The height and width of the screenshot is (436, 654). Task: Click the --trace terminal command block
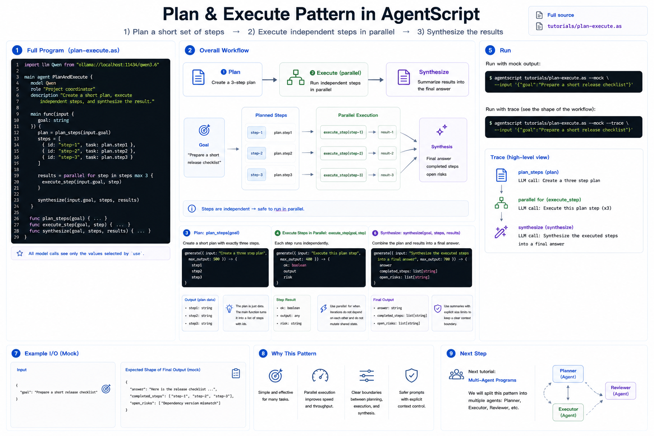coord(563,127)
